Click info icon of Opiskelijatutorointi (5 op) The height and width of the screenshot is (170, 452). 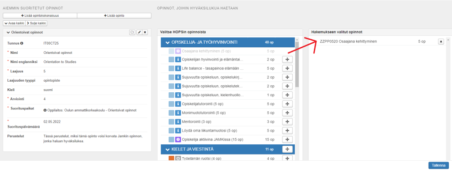click(178, 104)
